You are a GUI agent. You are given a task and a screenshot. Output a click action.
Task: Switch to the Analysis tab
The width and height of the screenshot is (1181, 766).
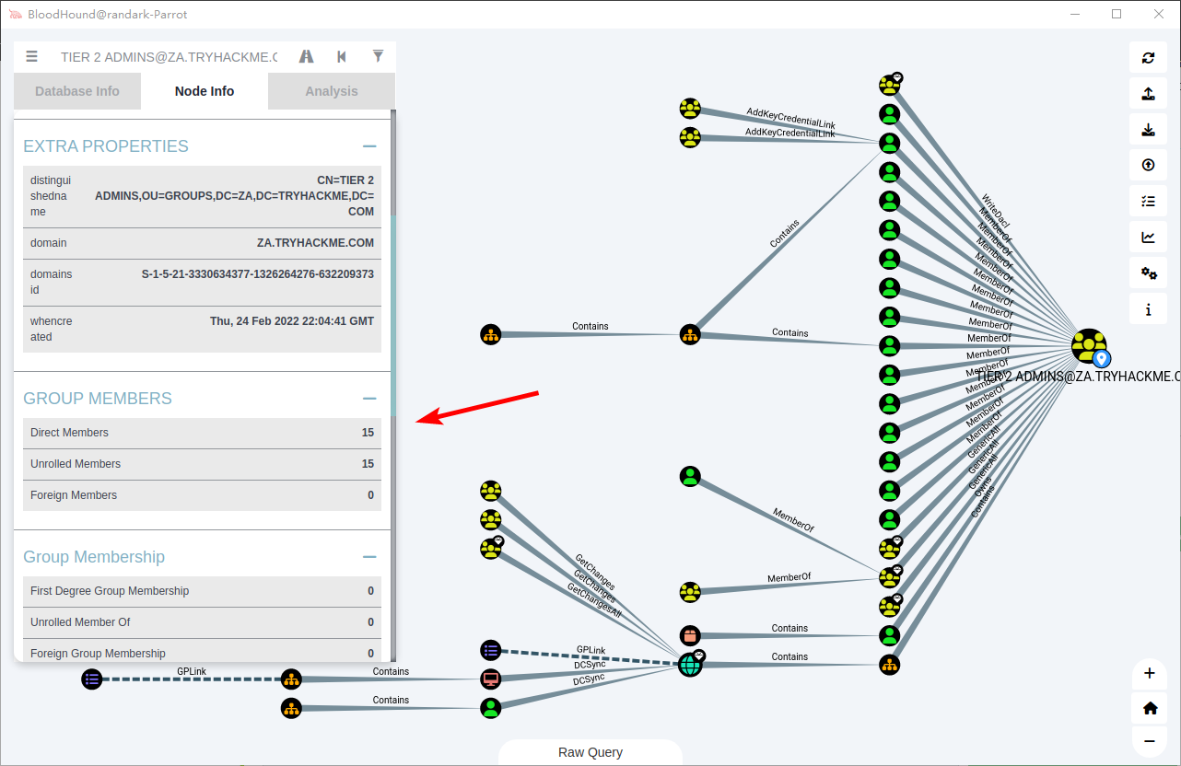tap(332, 91)
